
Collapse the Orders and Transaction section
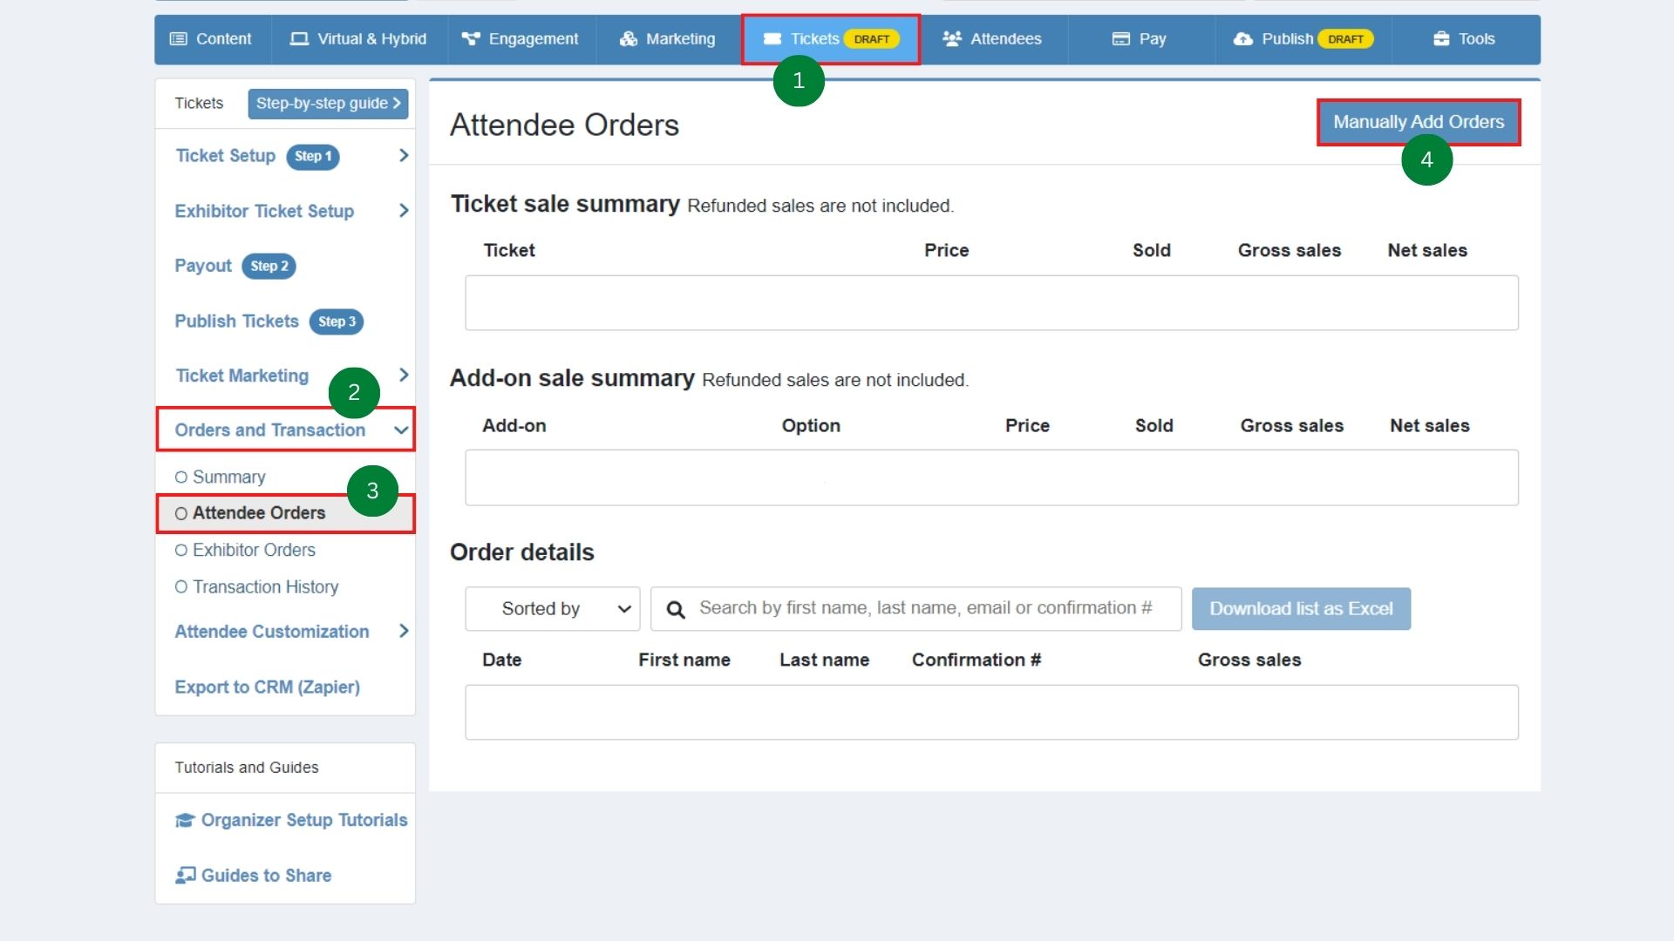click(x=400, y=430)
